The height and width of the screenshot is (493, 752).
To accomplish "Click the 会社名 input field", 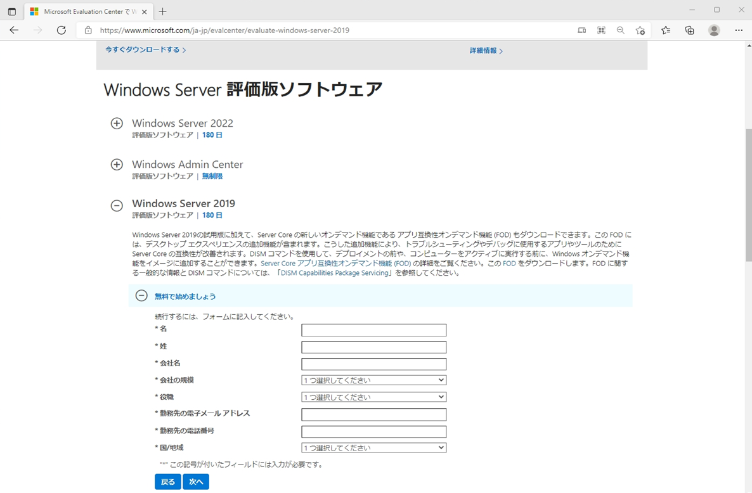I will [x=373, y=364].
